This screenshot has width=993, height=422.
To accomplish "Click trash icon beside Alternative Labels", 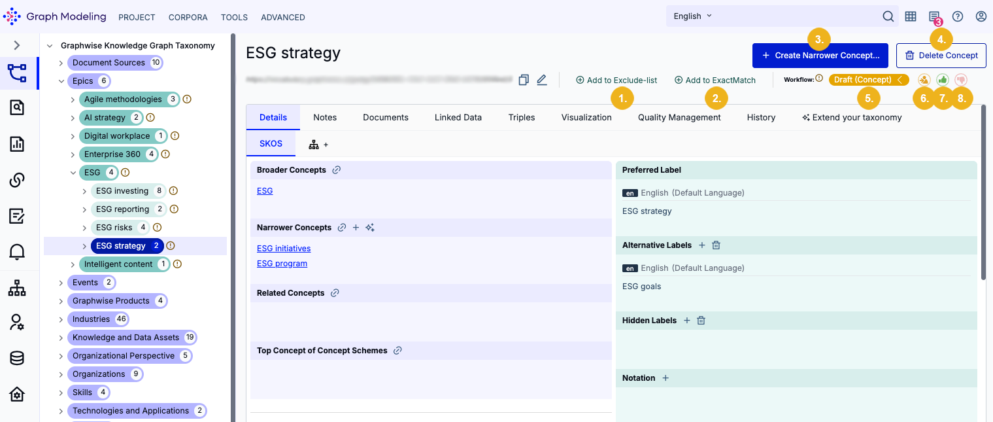I will (x=716, y=245).
